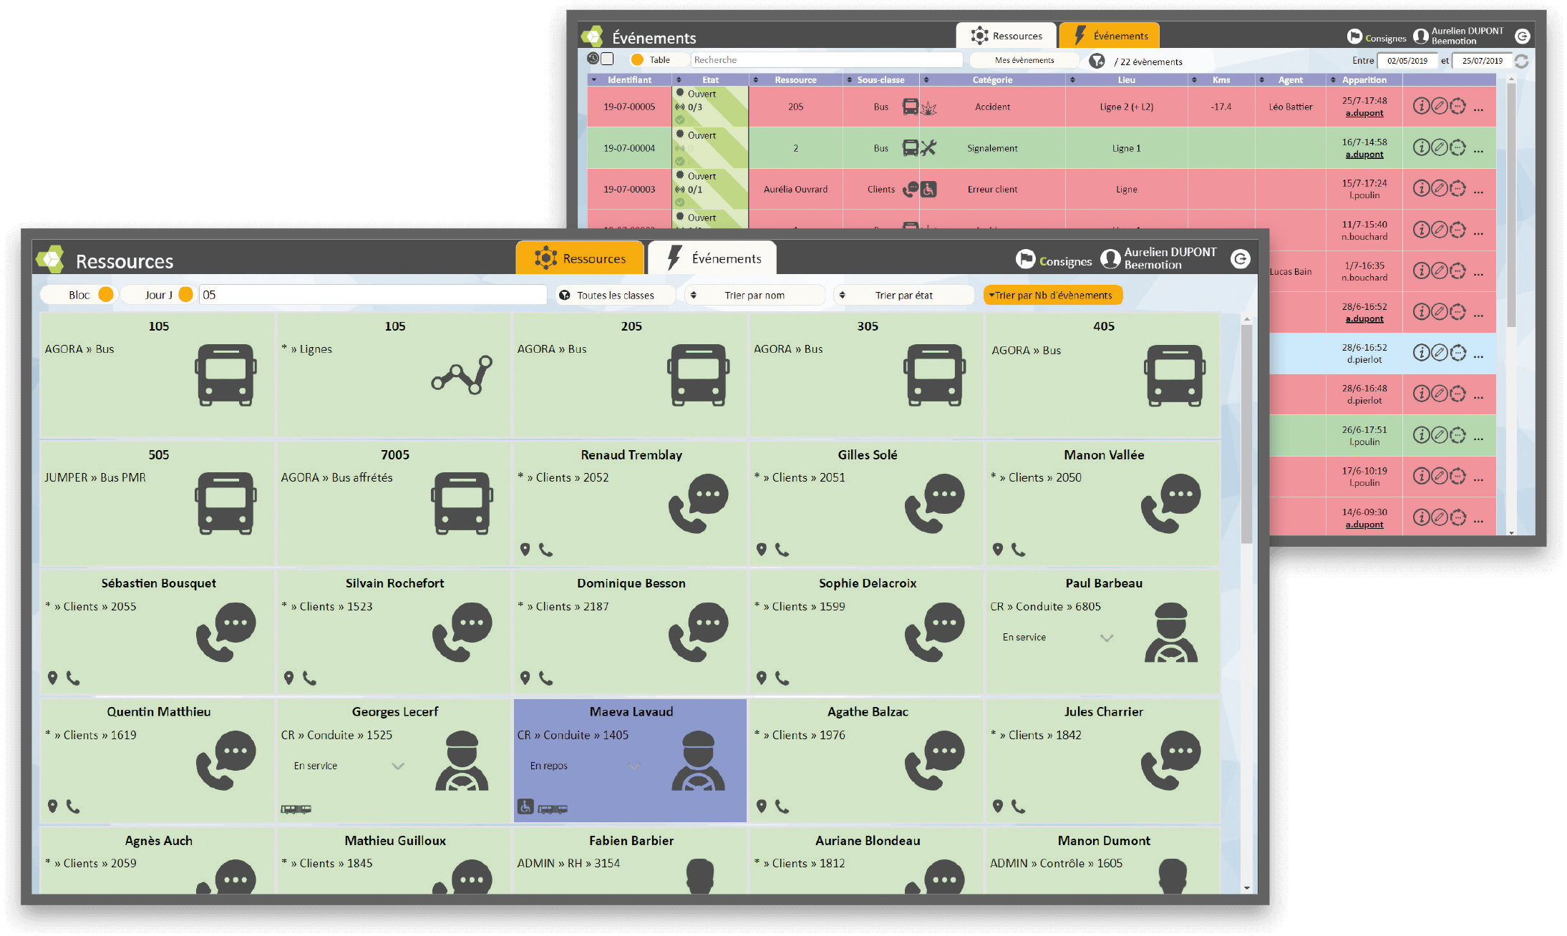Click status cycle icon for event 19-07-00003
Viewport: 1567px width, 936px height.
[x=1458, y=189]
